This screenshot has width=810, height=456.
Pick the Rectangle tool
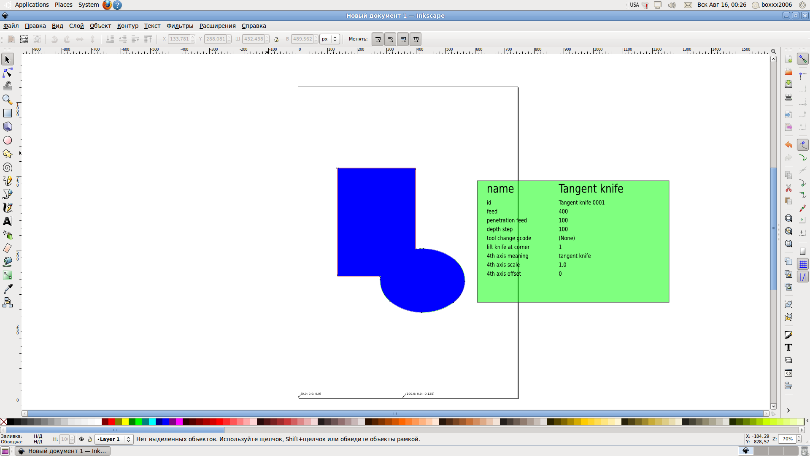click(8, 113)
